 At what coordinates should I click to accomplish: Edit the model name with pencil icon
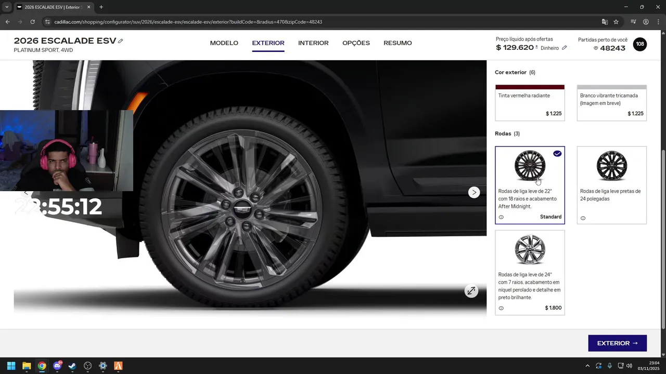coord(121,41)
